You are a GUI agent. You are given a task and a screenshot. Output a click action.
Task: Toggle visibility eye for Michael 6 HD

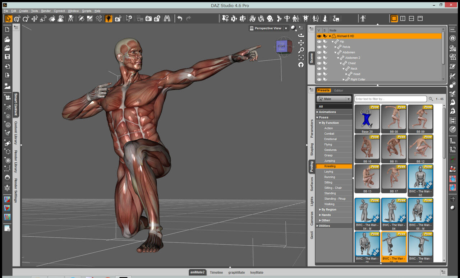(x=319, y=36)
